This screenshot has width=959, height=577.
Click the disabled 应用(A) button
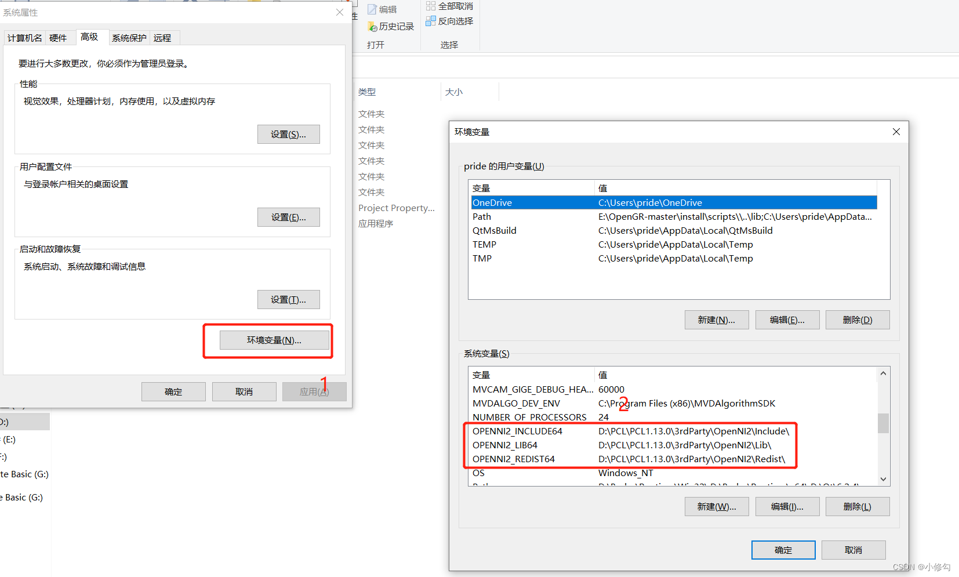coord(314,391)
